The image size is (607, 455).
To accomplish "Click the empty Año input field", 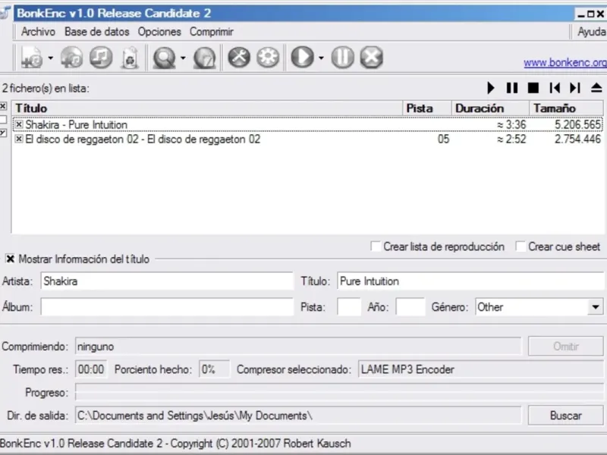I will [x=410, y=307].
